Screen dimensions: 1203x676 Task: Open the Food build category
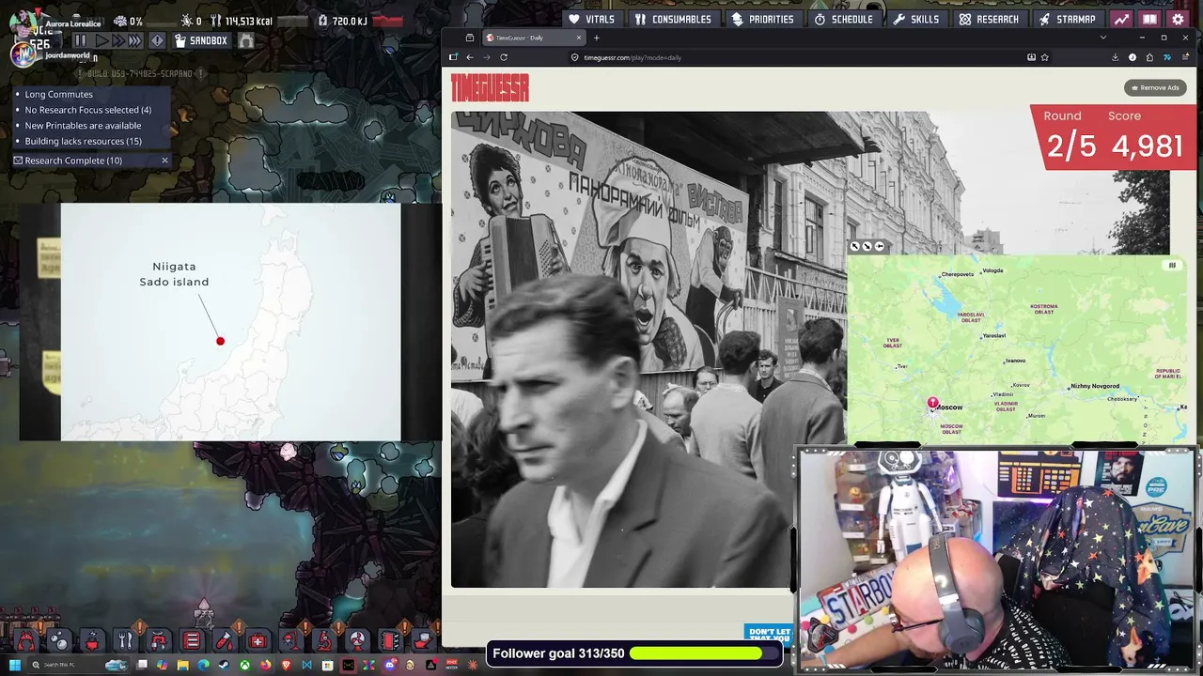(x=125, y=640)
